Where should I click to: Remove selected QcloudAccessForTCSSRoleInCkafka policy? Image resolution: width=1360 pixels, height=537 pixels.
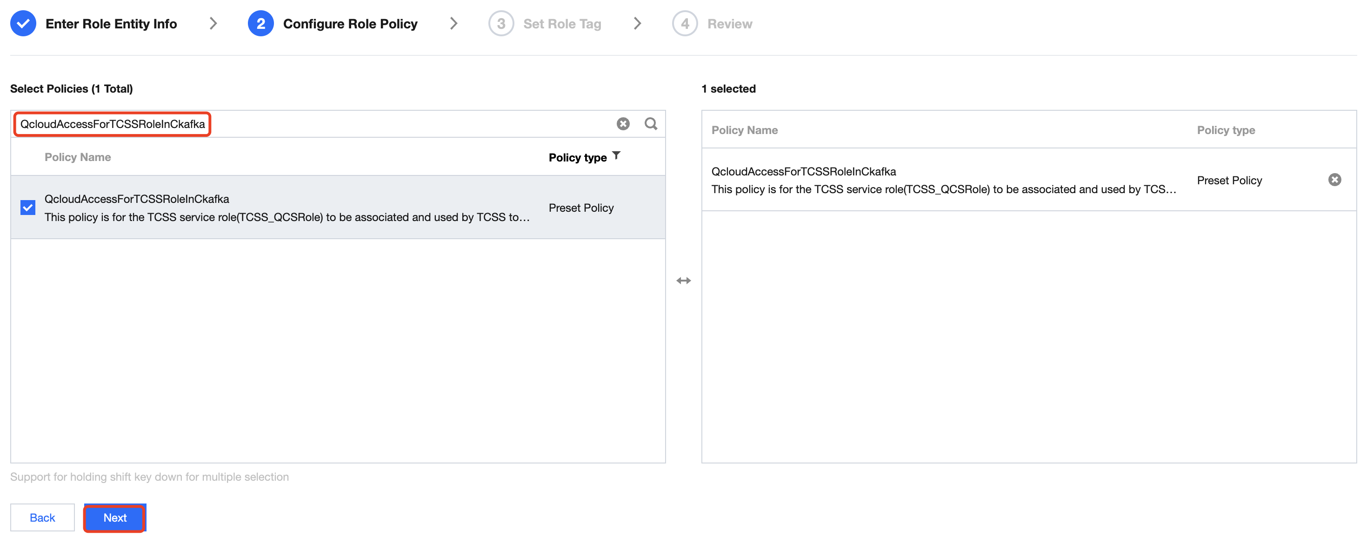tap(1334, 180)
